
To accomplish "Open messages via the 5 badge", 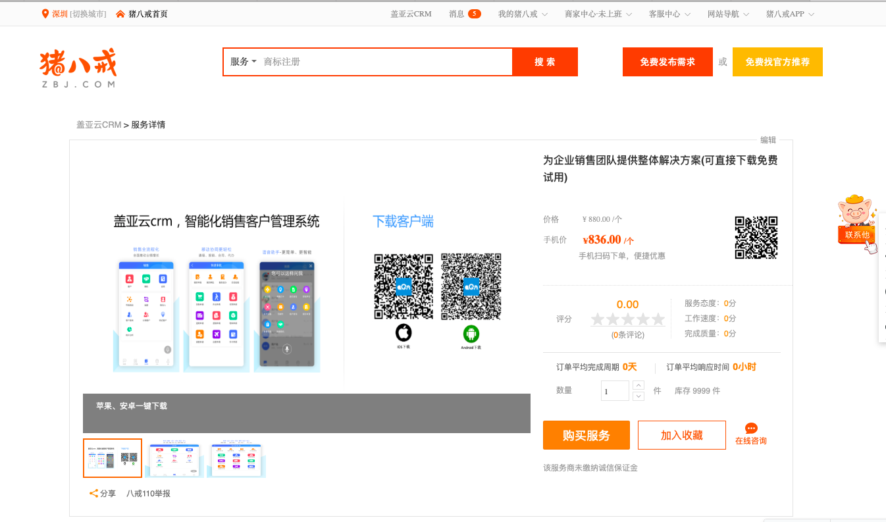I will (x=474, y=14).
